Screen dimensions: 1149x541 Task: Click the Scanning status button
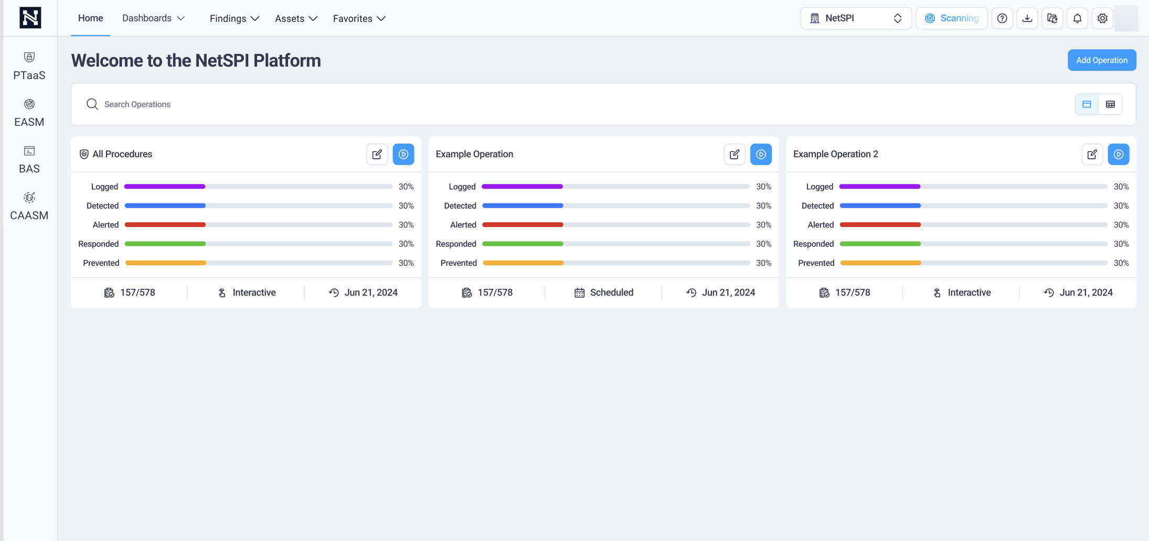click(x=952, y=18)
